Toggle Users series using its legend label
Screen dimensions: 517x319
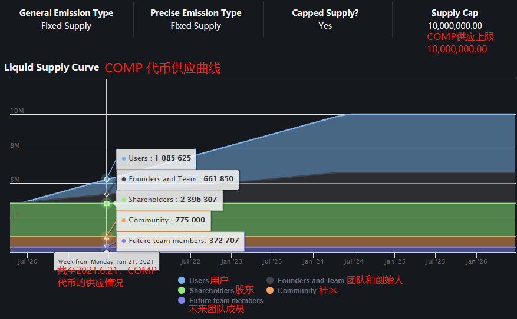coord(199,281)
